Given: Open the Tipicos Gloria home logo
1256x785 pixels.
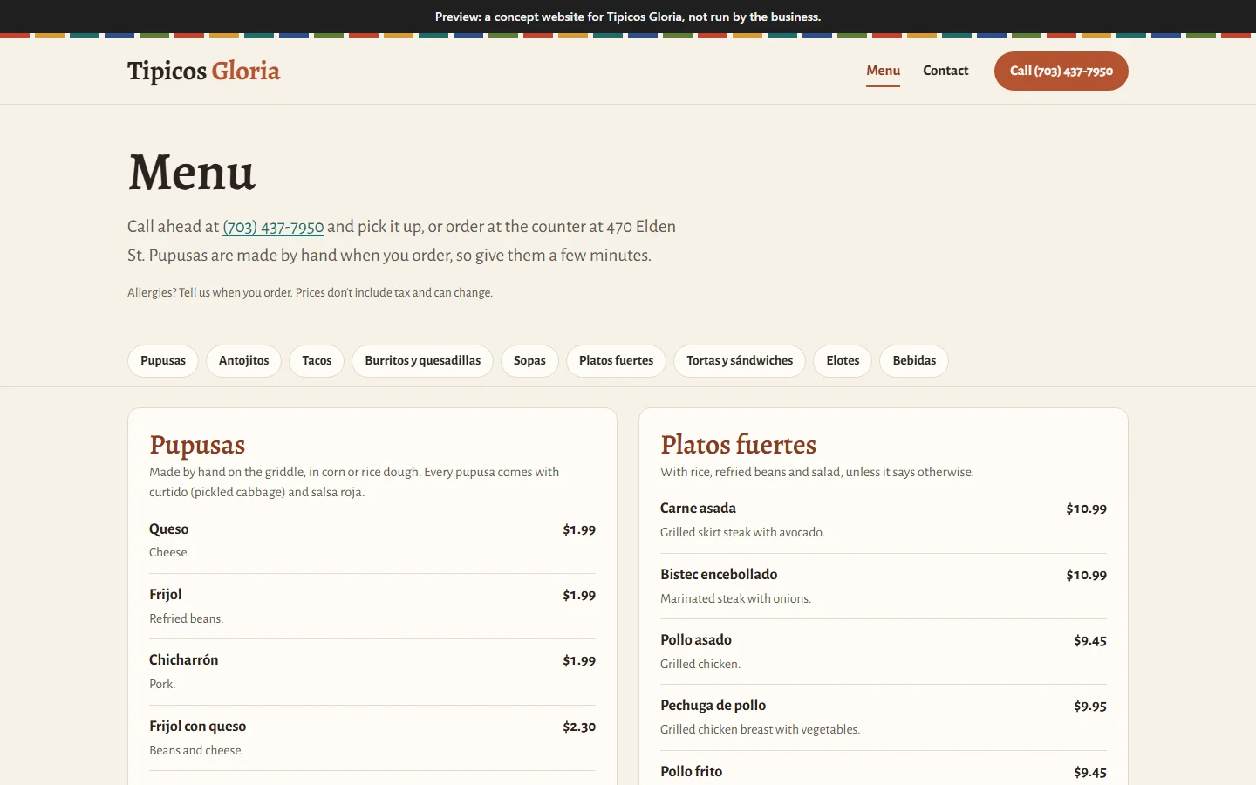Looking at the screenshot, I should (x=203, y=71).
